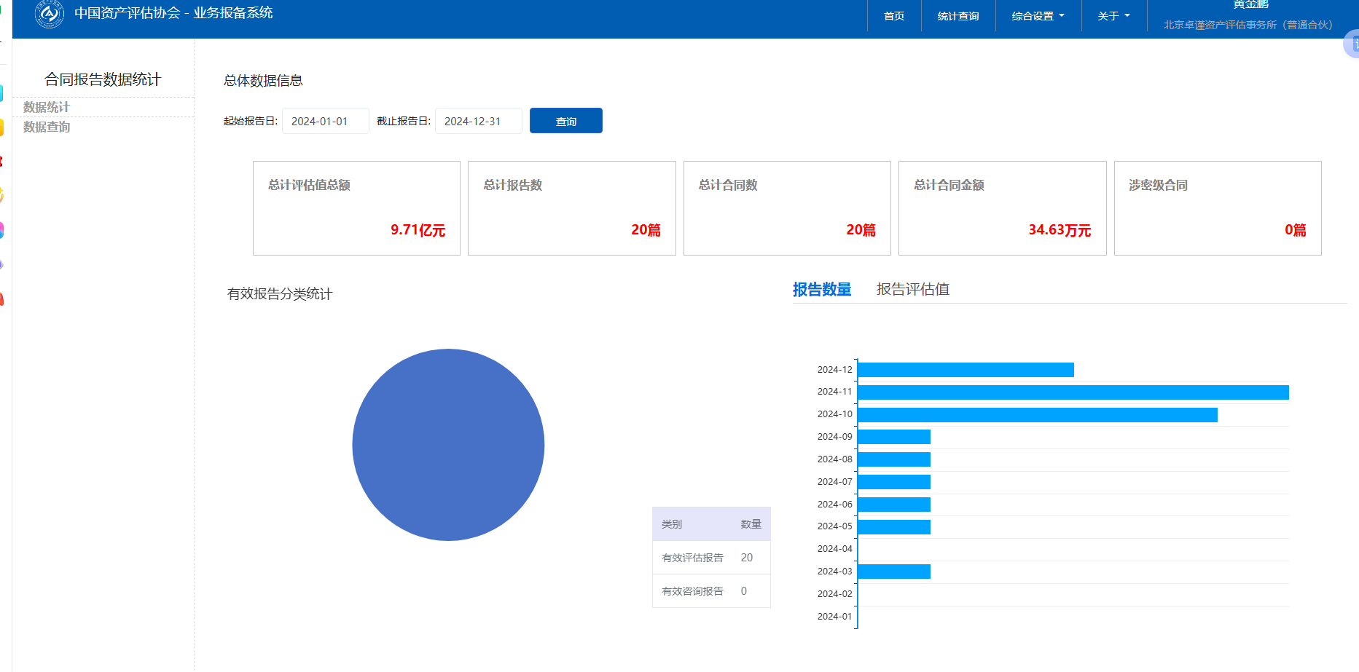1359x672 pixels.
Task: Click the 2024-11 bar in the chart
Action: coord(1073,393)
